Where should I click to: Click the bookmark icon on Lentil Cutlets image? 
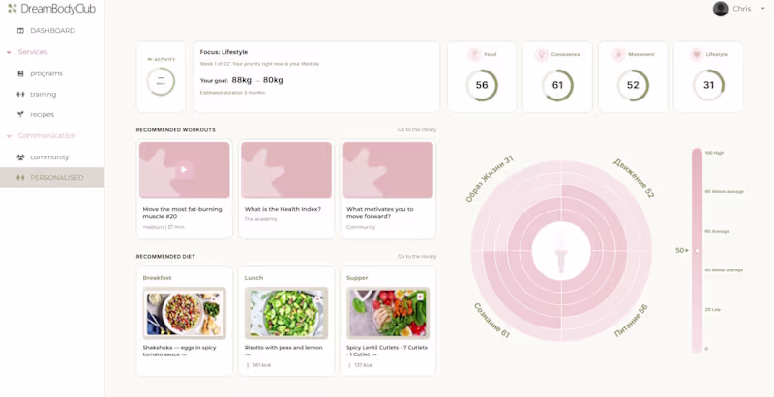click(x=420, y=297)
